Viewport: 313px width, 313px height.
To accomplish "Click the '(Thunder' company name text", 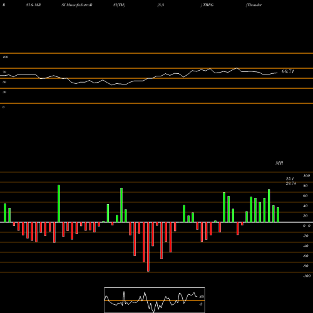I will [254, 5].
